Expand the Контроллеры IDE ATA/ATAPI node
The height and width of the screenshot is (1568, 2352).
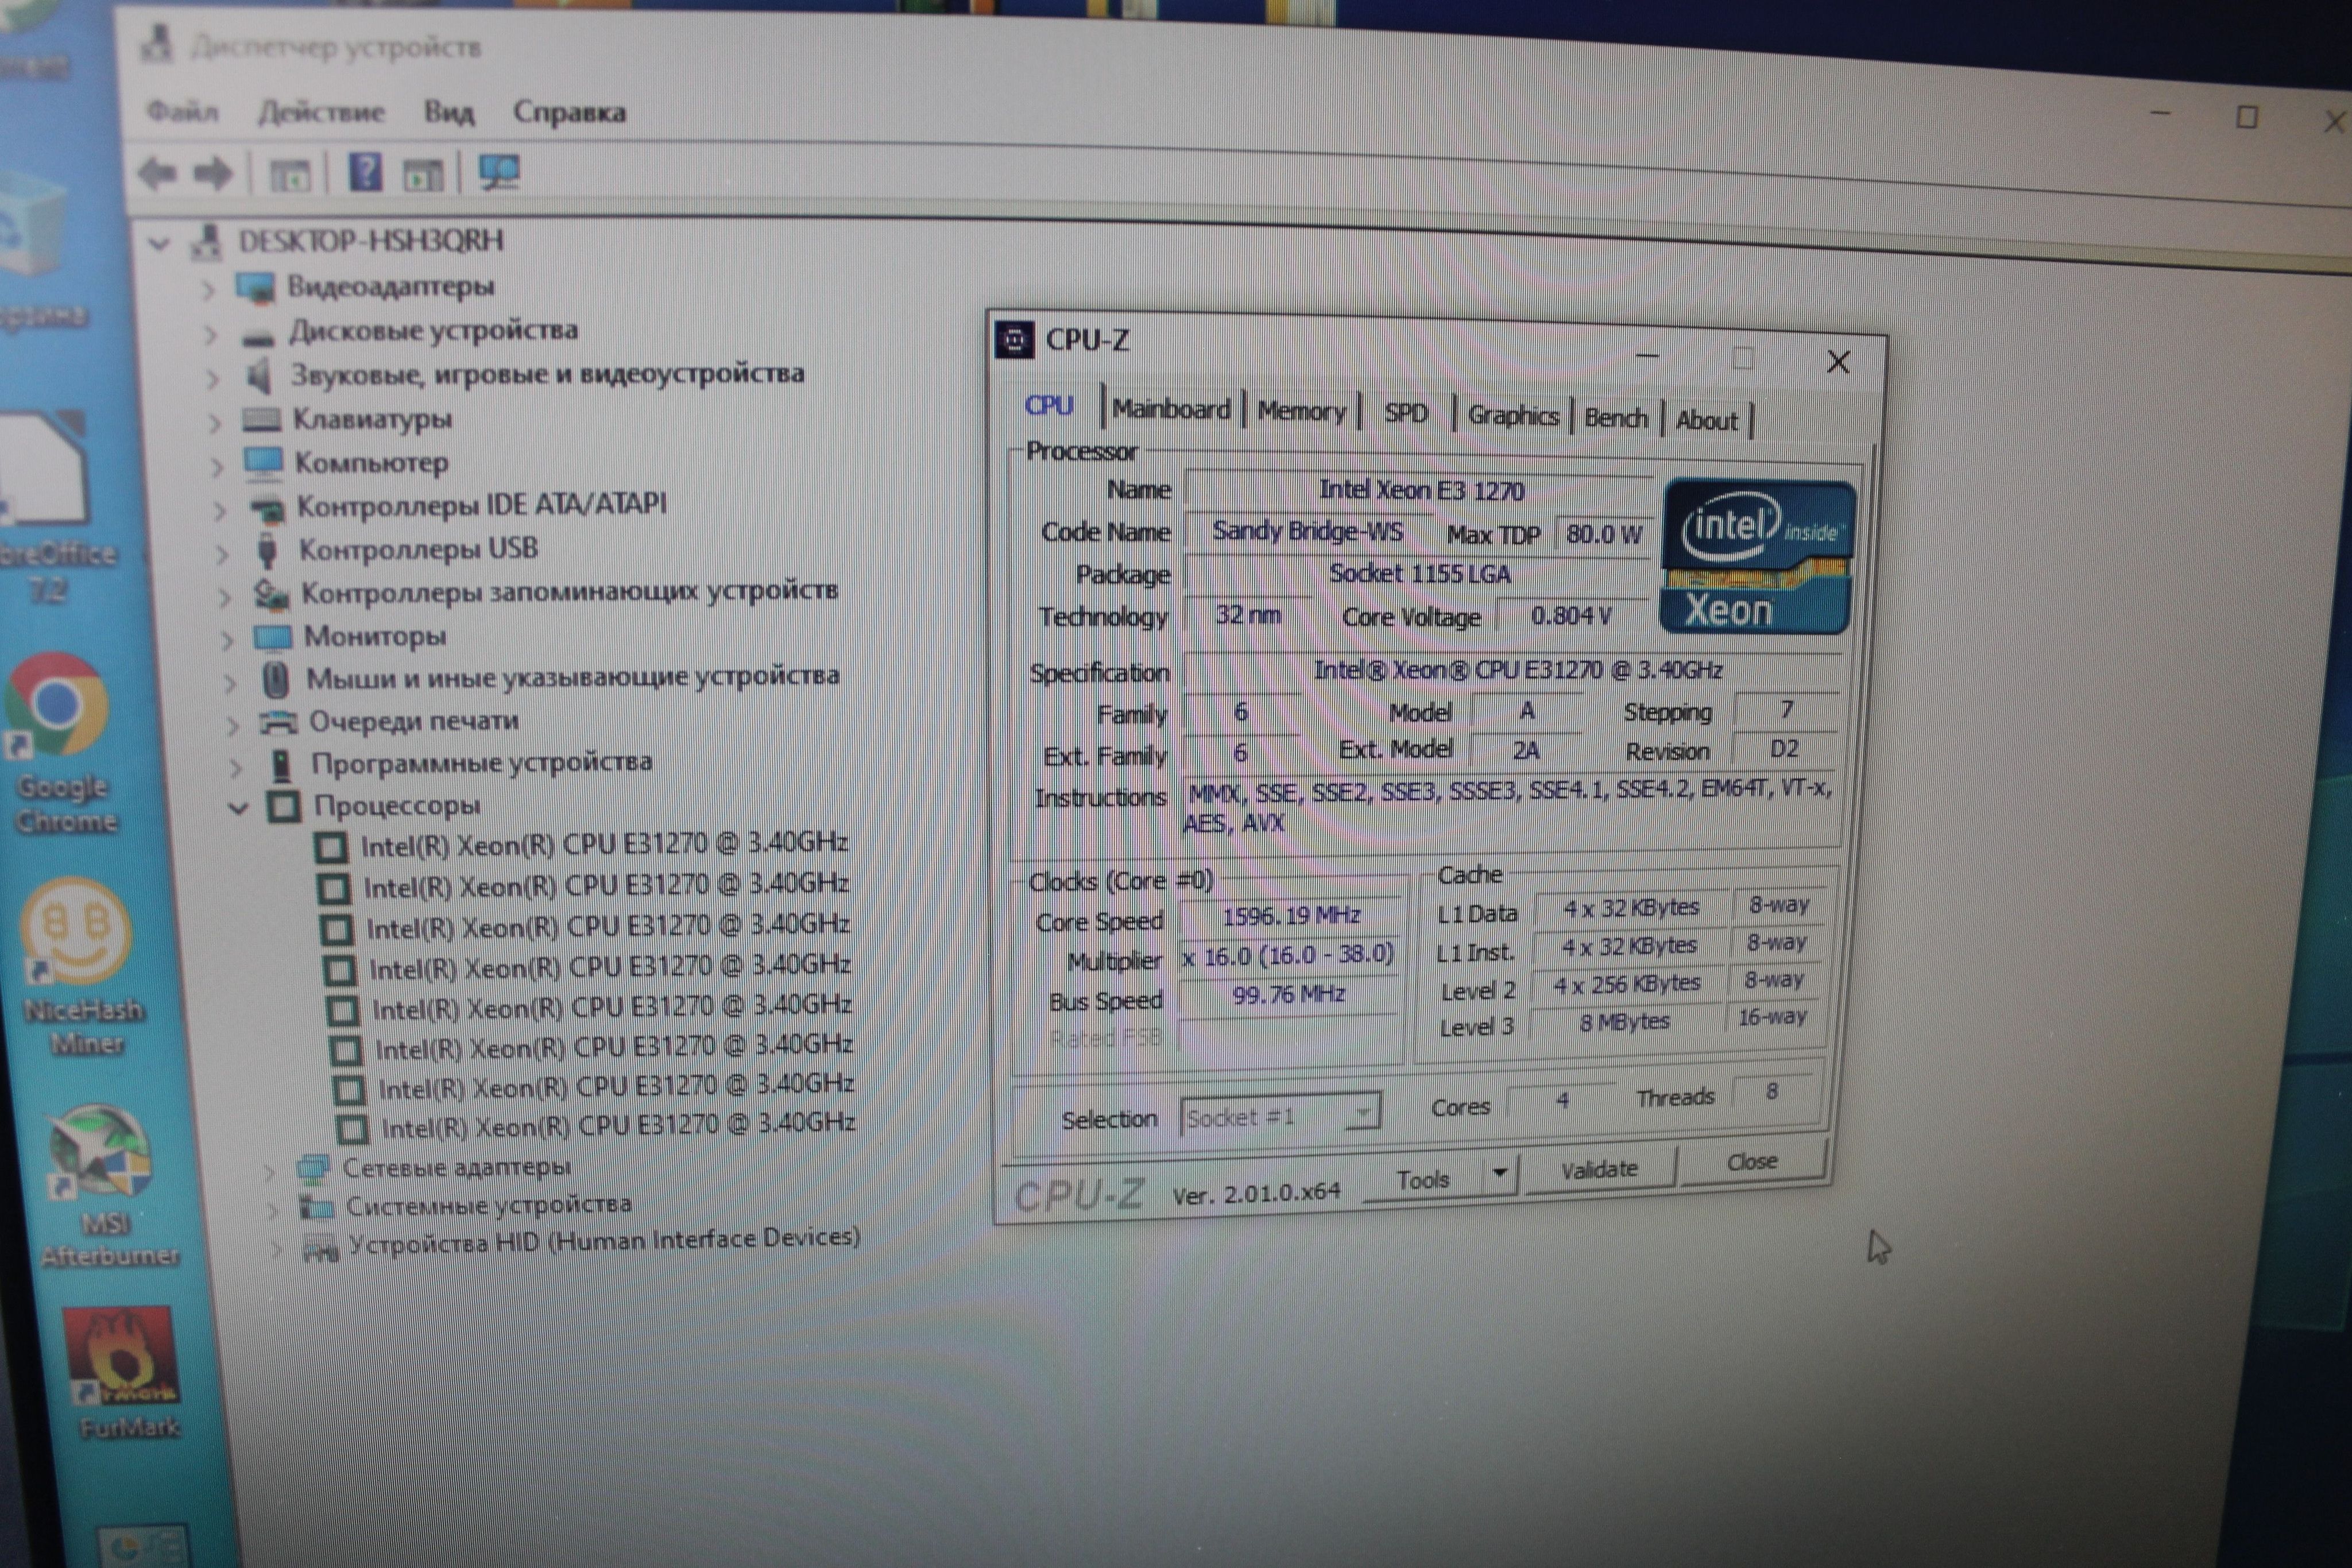pyautogui.click(x=220, y=510)
